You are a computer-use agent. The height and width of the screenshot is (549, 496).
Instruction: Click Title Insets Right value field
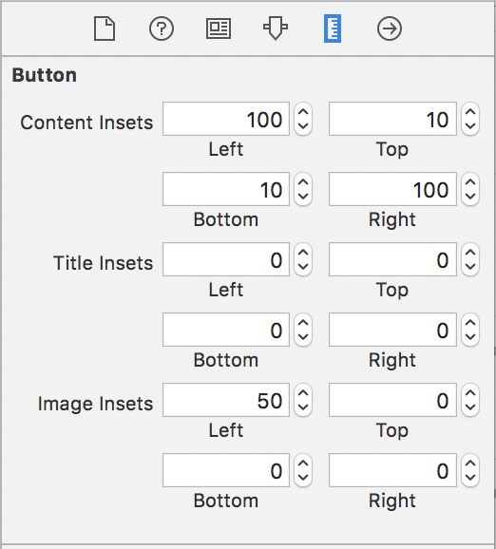pyautogui.click(x=392, y=330)
